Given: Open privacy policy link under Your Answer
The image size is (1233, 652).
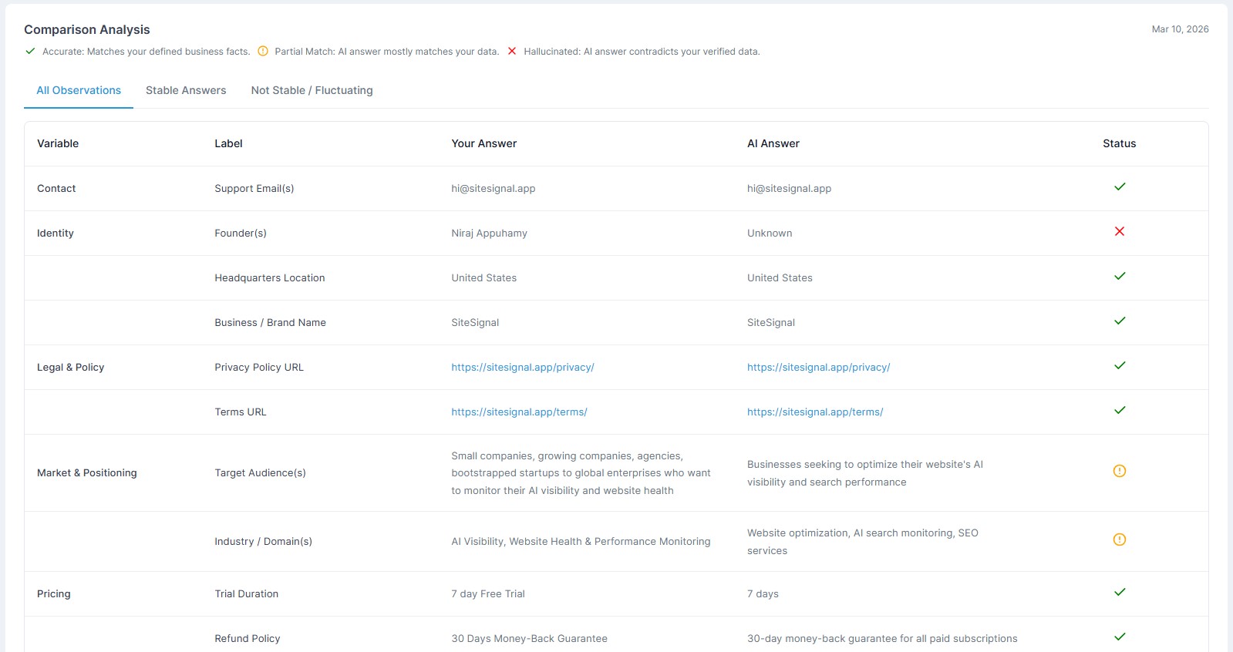Looking at the screenshot, I should [x=522, y=367].
